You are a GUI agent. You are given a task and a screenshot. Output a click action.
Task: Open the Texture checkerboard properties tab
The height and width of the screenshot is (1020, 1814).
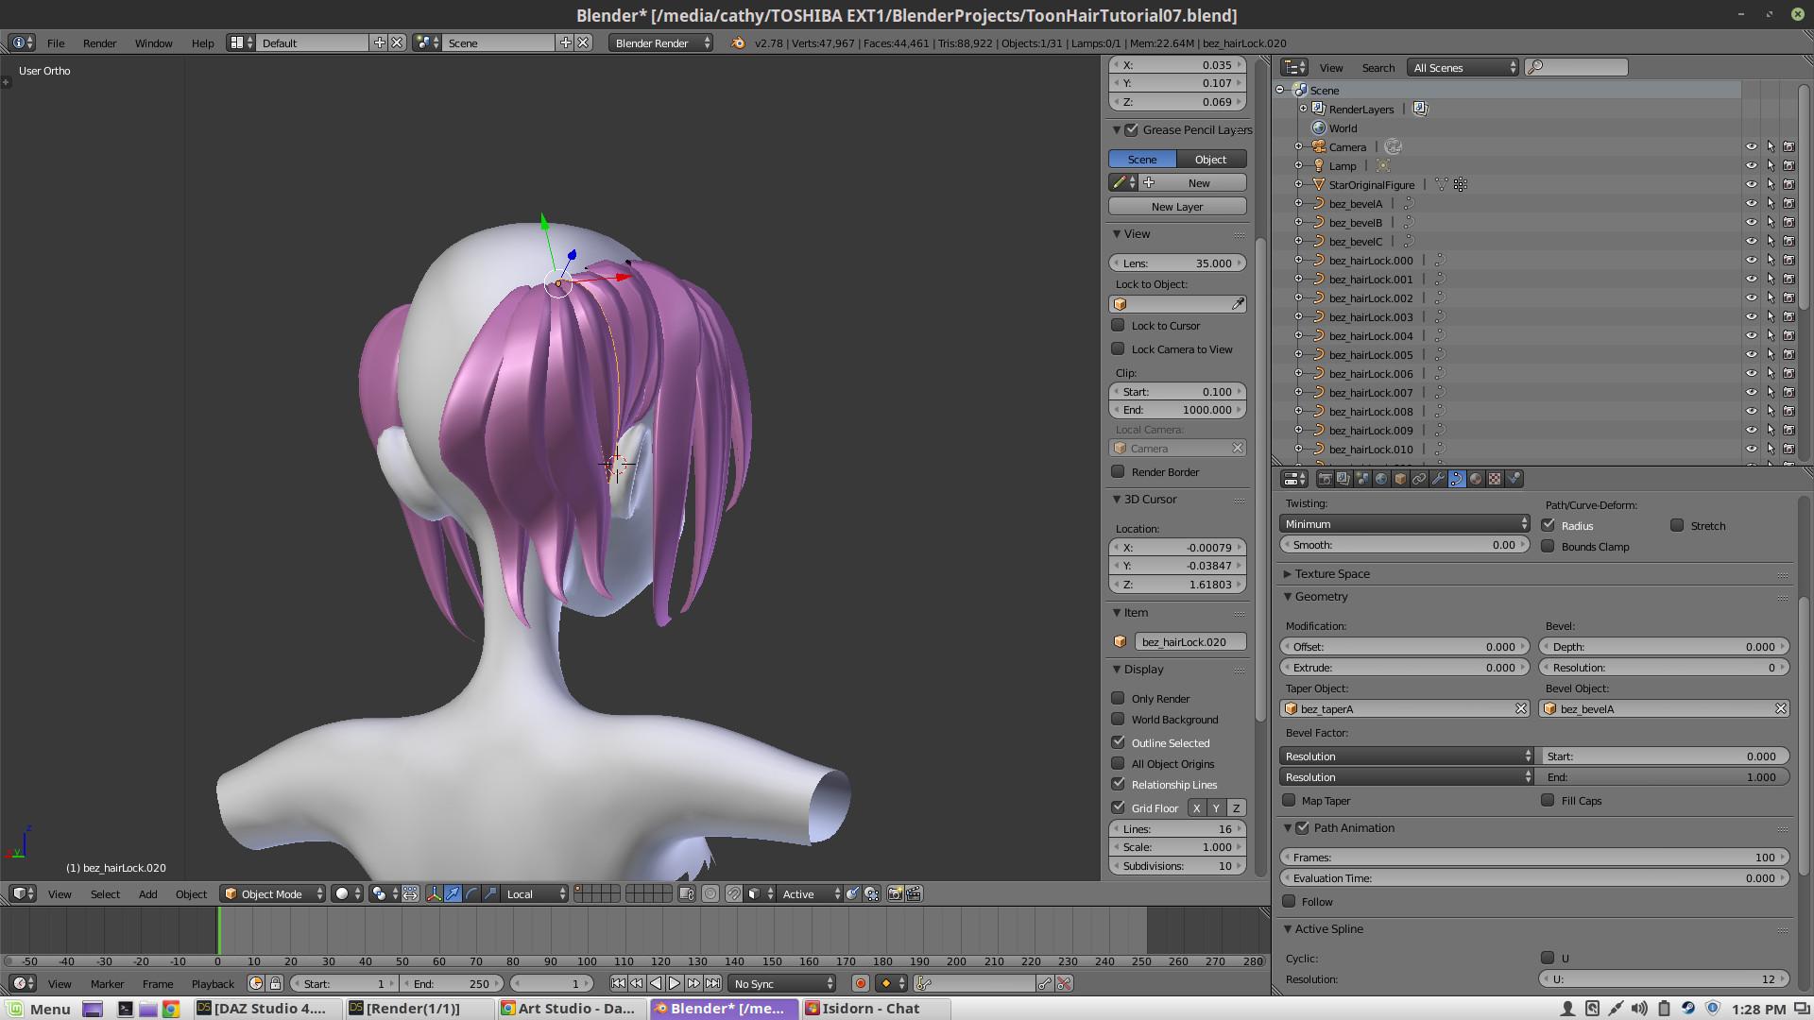pos(1495,479)
